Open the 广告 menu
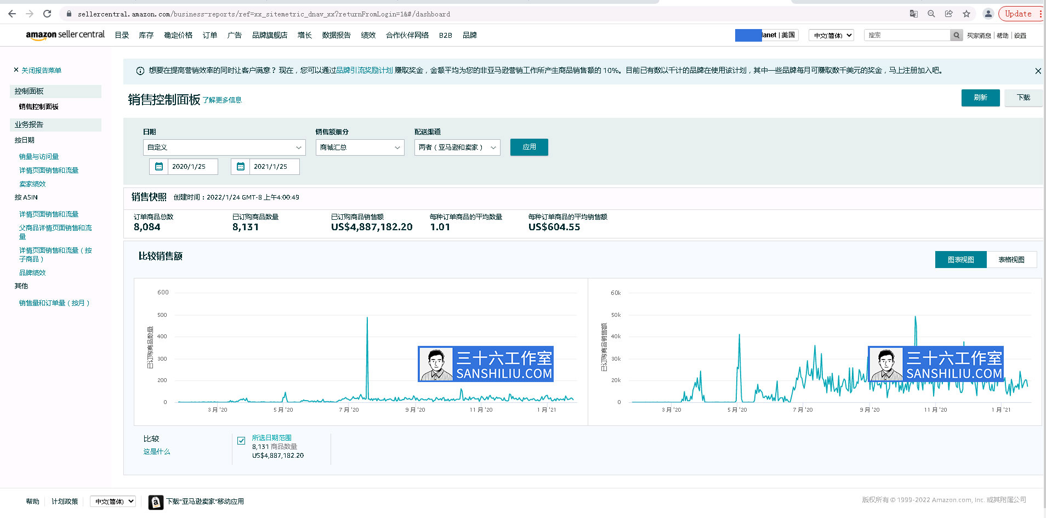This screenshot has height=518, width=1046. click(235, 35)
